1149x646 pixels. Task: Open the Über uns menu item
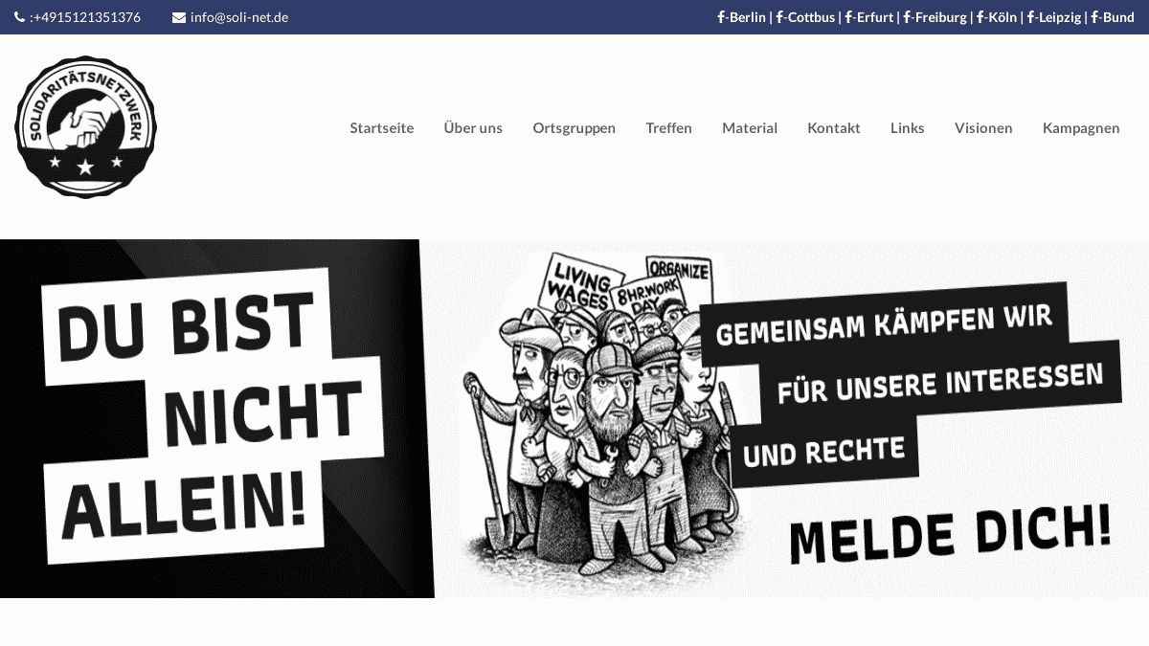click(x=473, y=127)
